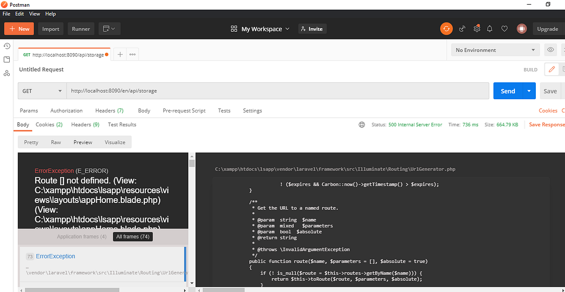Viewport: 565px width, 292px height.
Task: Click the BUILD mode label
Action: (530, 70)
